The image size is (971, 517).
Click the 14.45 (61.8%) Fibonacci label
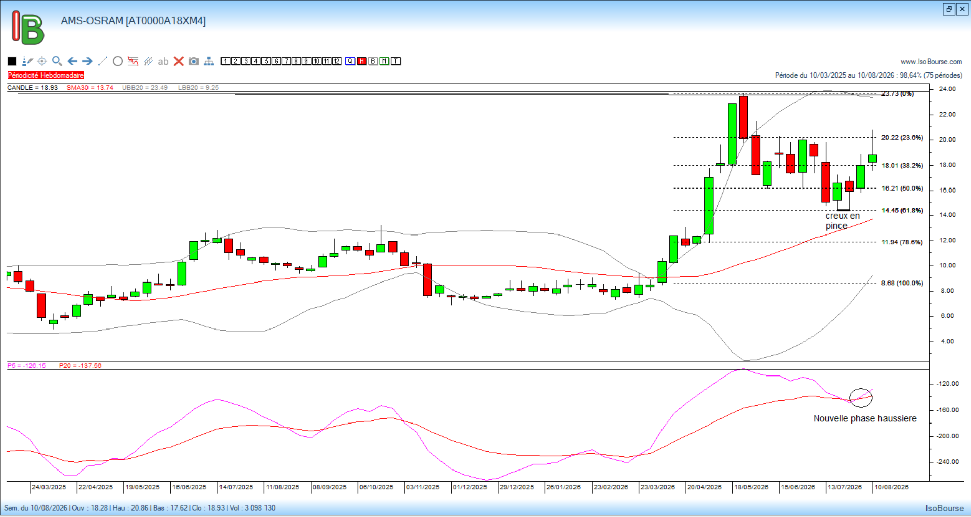[902, 211]
